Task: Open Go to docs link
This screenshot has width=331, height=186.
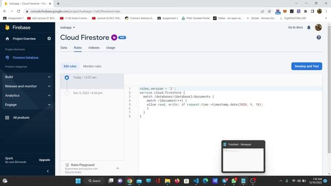Action: (x=295, y=27)
